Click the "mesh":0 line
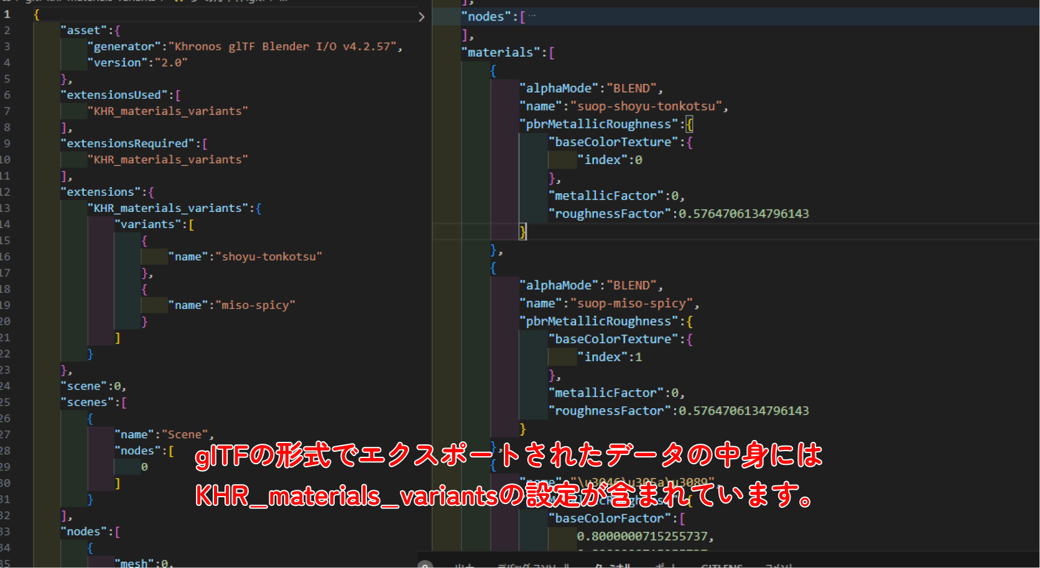Screen dimensions: 1040x568 point(144,563)
